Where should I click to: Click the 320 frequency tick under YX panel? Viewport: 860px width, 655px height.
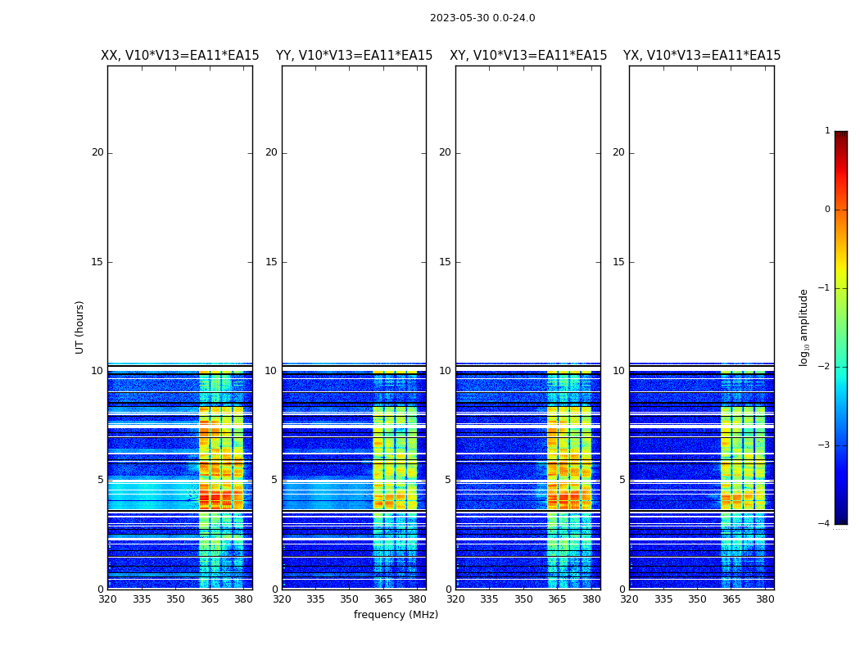click(x=629, y=599)
